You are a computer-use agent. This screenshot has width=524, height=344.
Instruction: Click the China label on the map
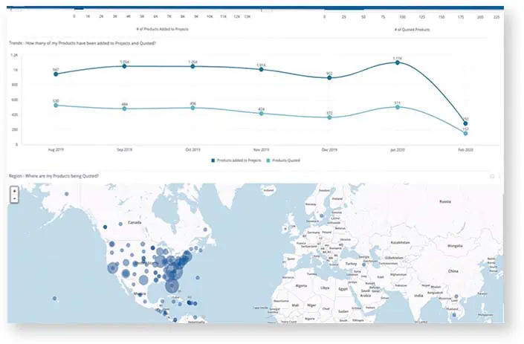click(x=453, y=271)
